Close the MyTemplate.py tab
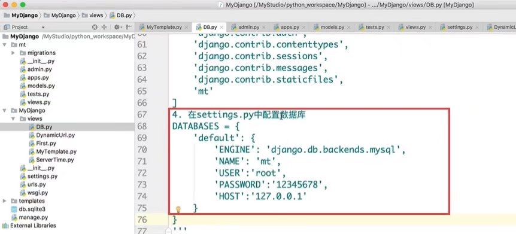Viewport: 516px width, 234px height. coord(187,28)
